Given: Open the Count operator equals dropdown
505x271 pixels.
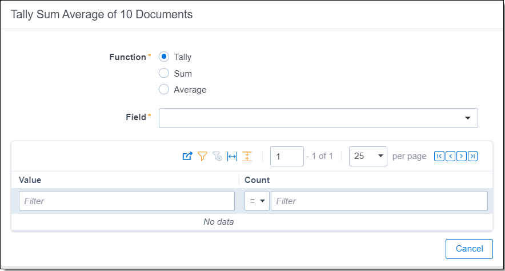Looking at the screenshot, I should coord(257,201).
